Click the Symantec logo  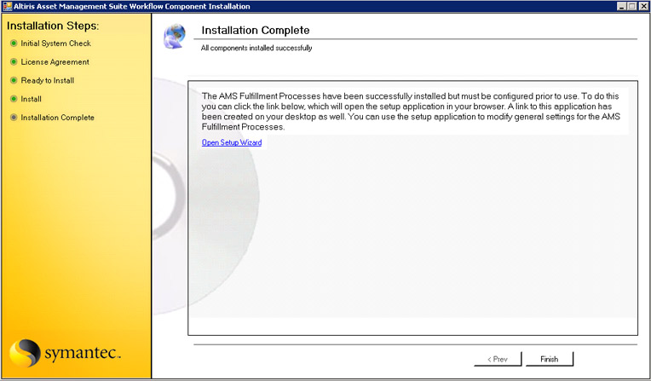tap(65, 353)
